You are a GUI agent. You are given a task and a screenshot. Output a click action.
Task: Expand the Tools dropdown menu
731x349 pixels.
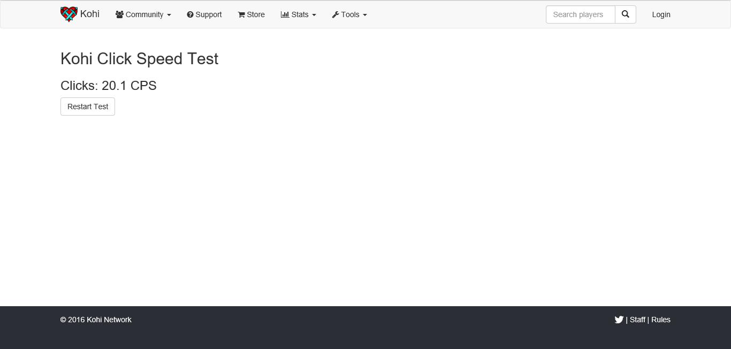[349, 14]
